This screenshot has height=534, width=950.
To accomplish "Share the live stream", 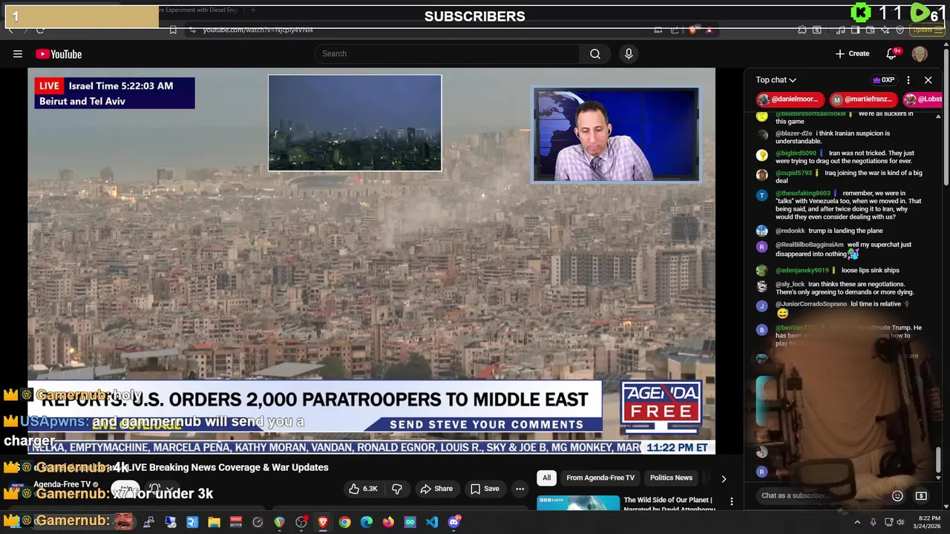I will pos(436,489).
